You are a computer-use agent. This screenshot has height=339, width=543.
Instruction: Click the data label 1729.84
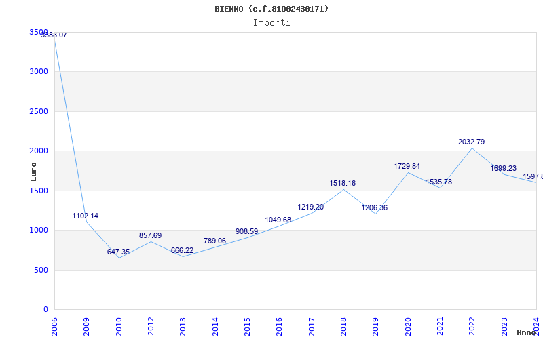click(x=407, y=166)
